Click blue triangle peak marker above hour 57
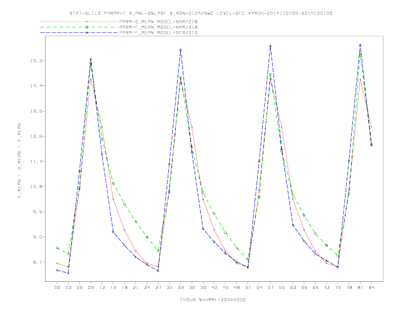The height and width of the screenshot is (313, 405). pyautogui.click(x=271, y=46)
